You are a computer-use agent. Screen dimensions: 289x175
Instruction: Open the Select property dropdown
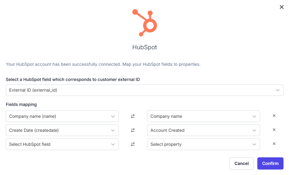pos(203,144)
